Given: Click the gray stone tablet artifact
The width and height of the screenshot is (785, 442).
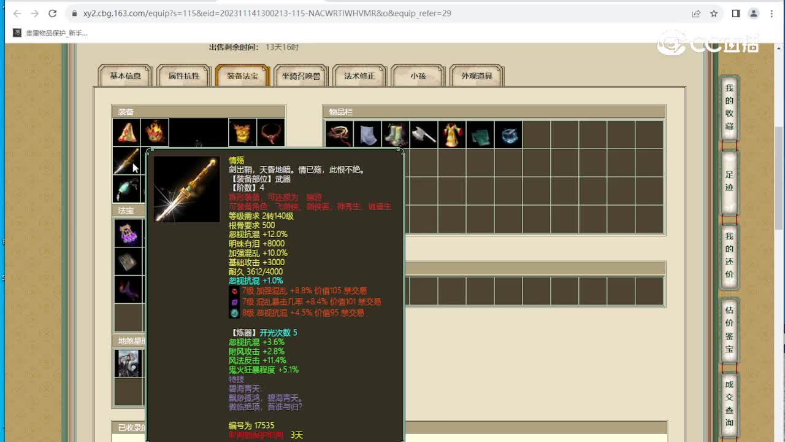Looking at the screenshot, I should click(x=128, y=261).
